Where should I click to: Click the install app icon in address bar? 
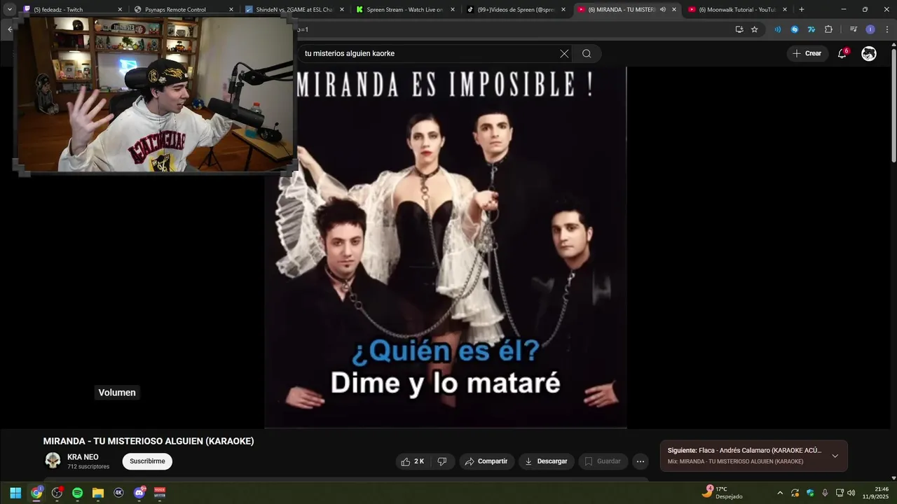(739, 29)
